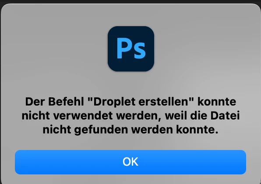This screenshot has height=184, width=261.
Task: Click "nicht gefunden" on the last line
Action: click(x=85, y=130)
